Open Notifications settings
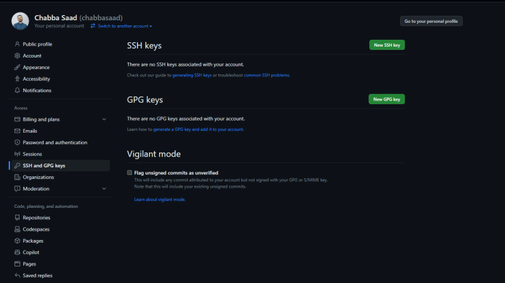This screenshot has width=505, height=283. (37, 90)
